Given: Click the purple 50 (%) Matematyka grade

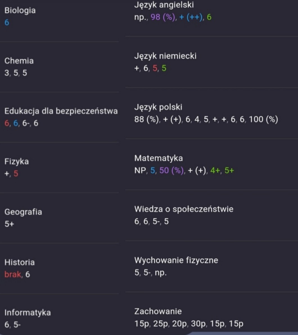Looking at the screenshot, I should (172, 171).
